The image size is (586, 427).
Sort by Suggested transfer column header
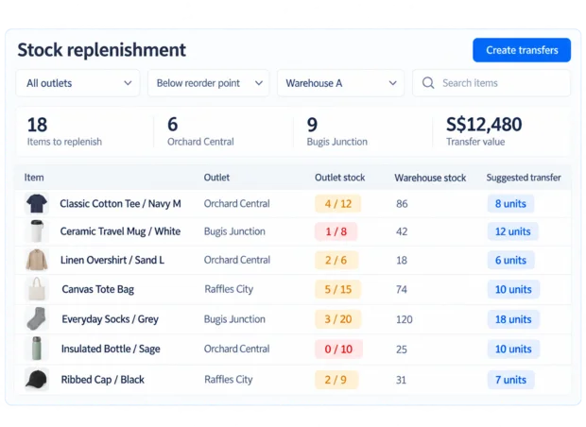click(x=524, y=178)
